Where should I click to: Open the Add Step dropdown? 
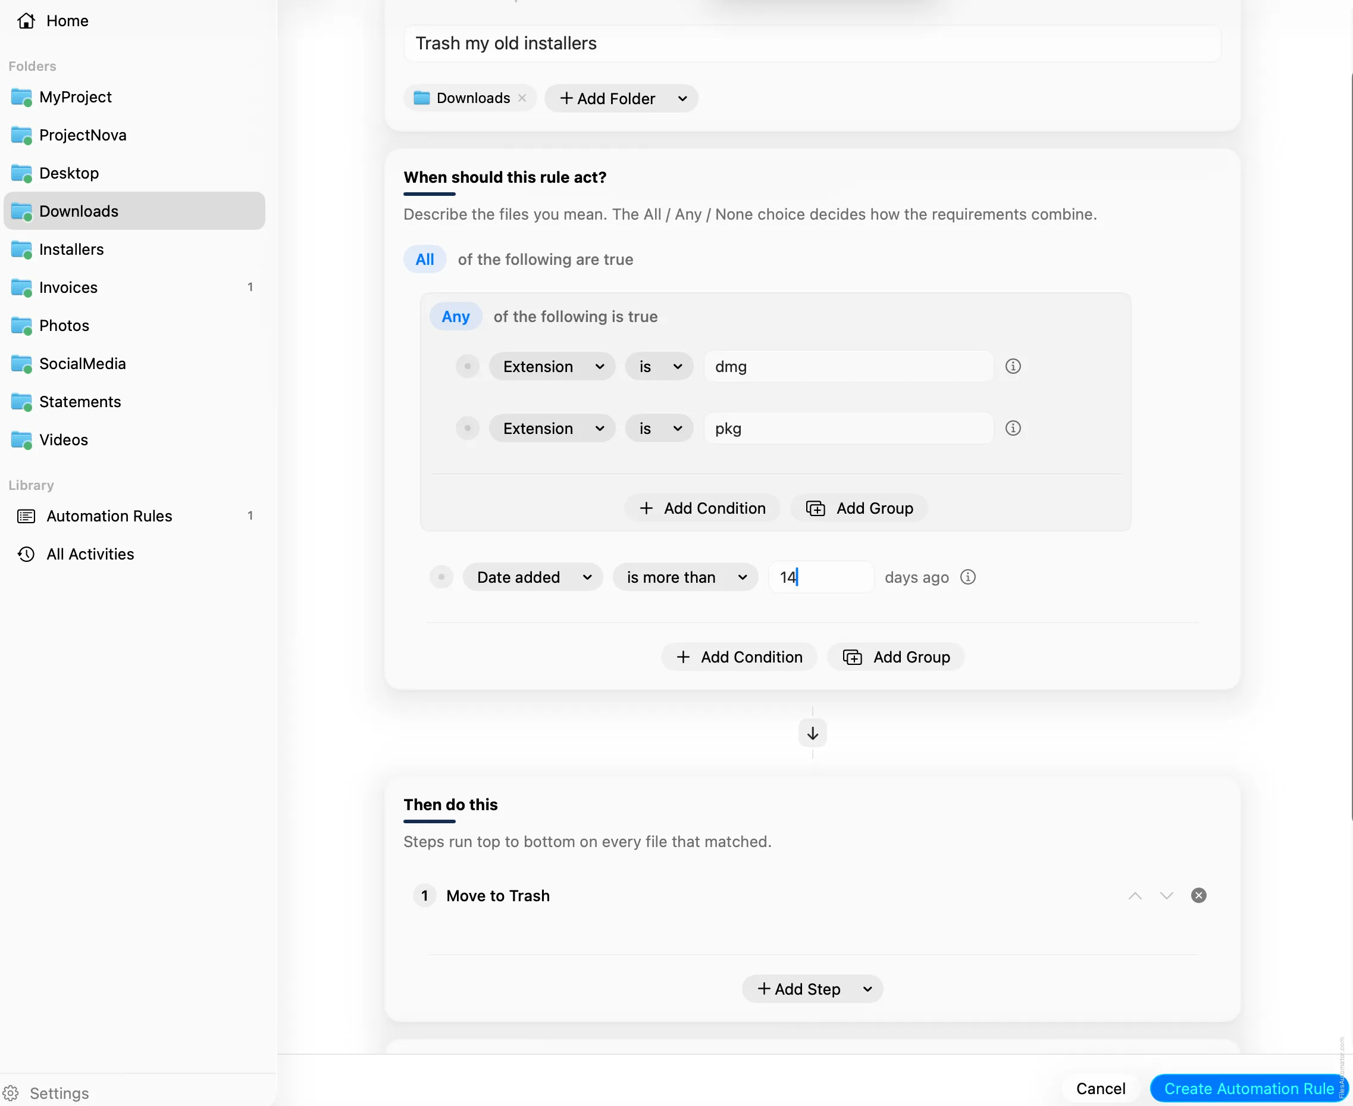tap(812, 989)
